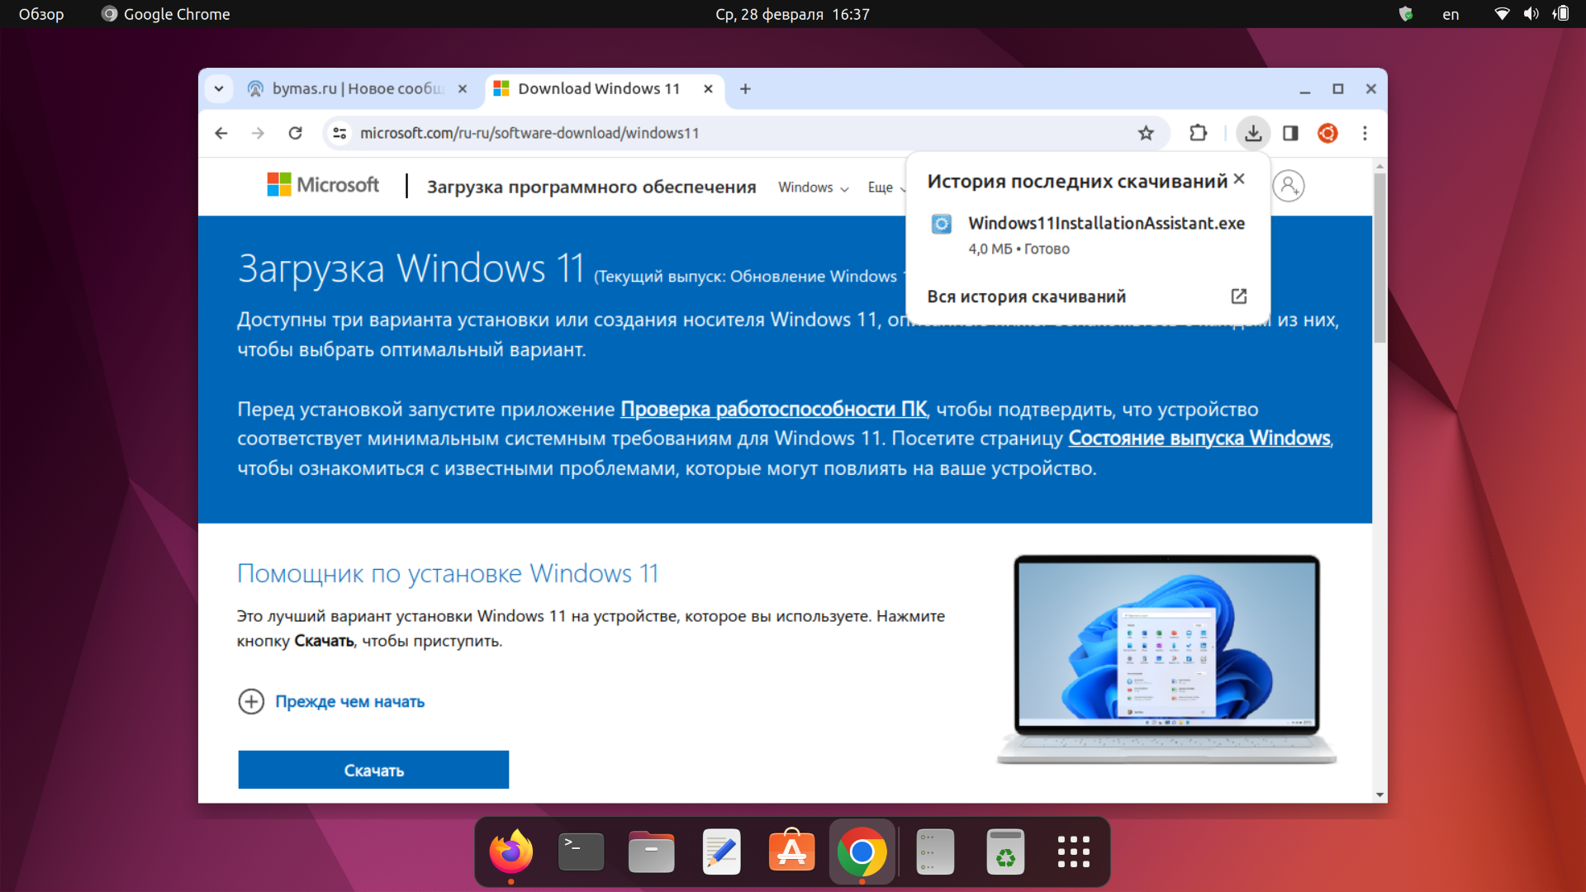Close the downloads history popup
Image resolution: width=1586 pixels, height=892 pixels.
[x=1239, y=179]
